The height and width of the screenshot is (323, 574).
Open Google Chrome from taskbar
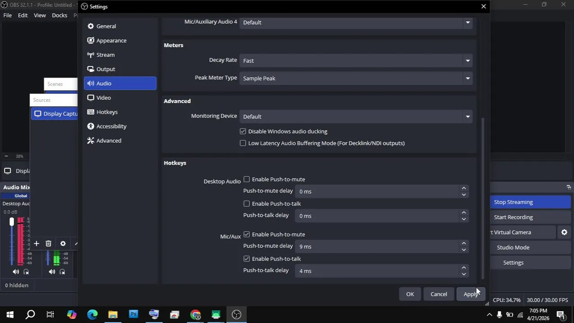coord(195,315)
